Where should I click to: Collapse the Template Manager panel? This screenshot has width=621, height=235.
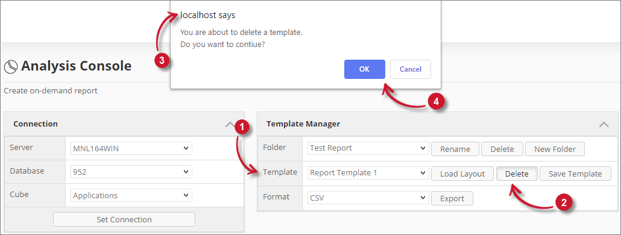point(604,124)
